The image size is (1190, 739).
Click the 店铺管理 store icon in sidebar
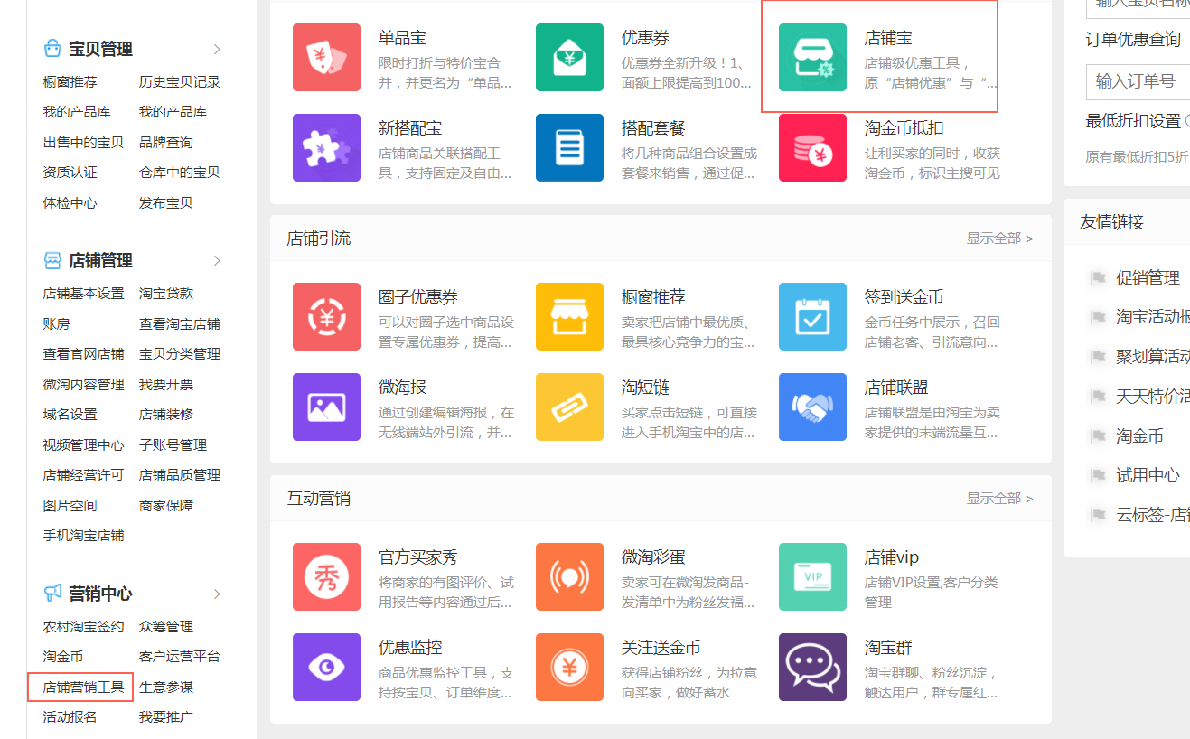pos(52,260)
